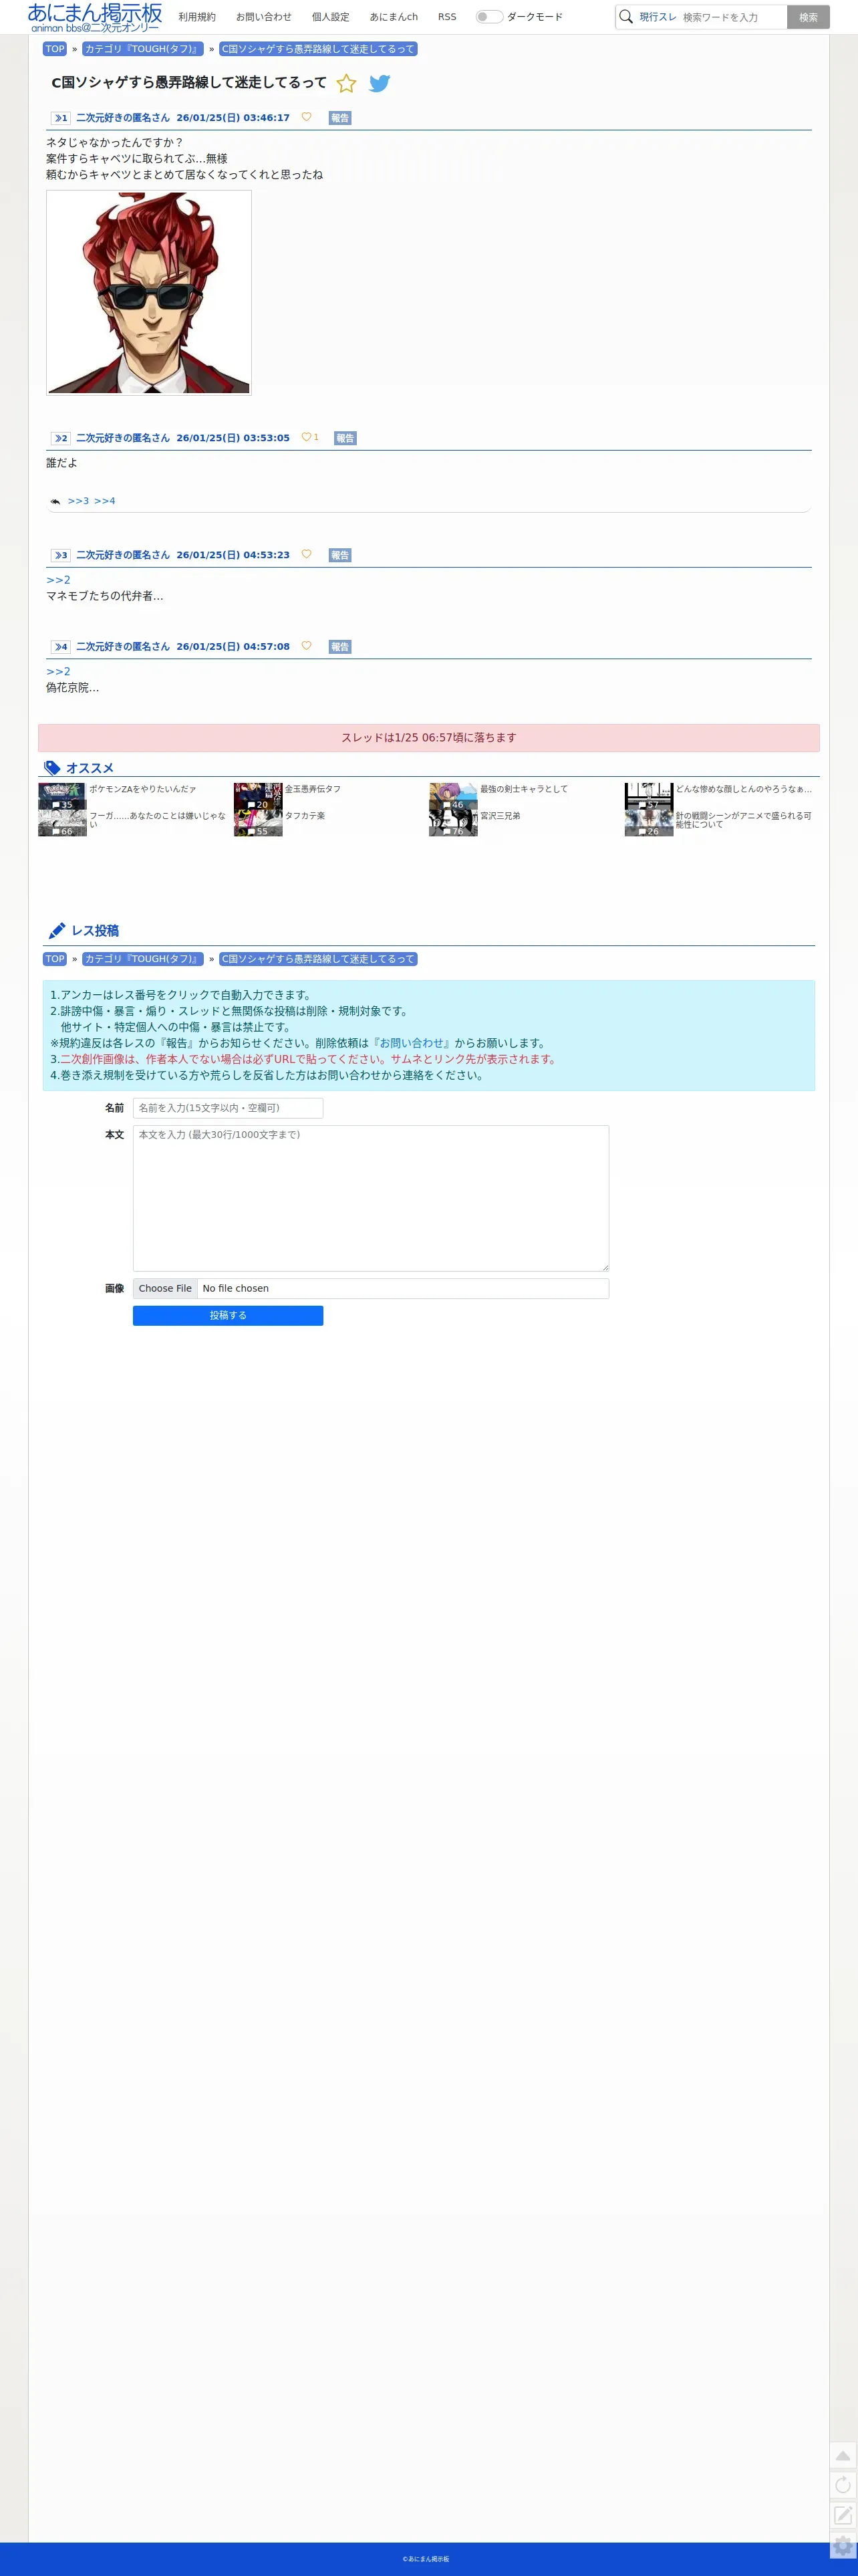Like post 1 with the heart icon

coord(306,117)
